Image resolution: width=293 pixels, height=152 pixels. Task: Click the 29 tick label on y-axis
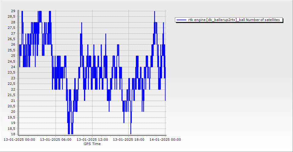click(13, 11)
